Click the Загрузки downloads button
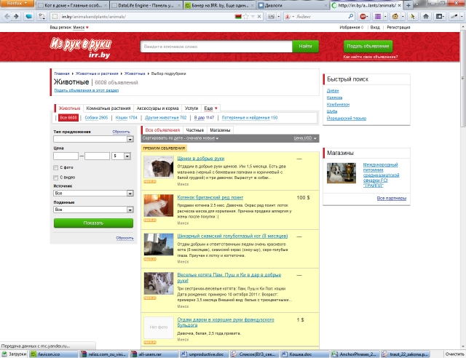Viewport: 466px width, 358px height. (14, 354)
